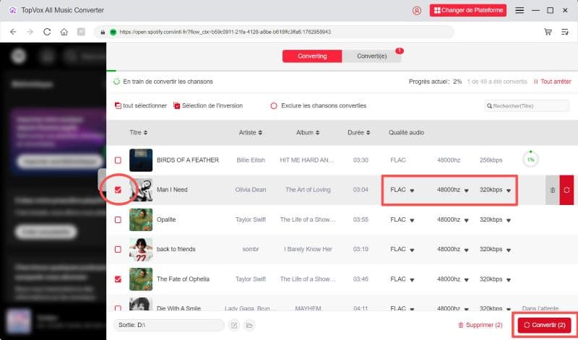This screenshot has width=578, height=340.
Task: Uncheck The Fate of Ophelia checkbox
Action: coord(118,279)
